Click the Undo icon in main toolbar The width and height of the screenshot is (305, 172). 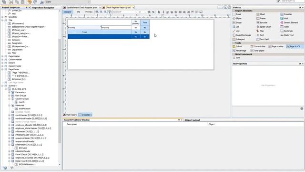(30, 2)
